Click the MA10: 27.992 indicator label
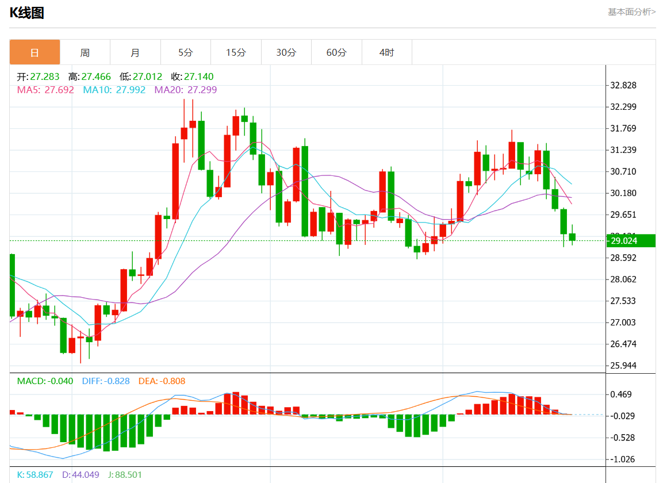The width and height of the screenshot is (663, 483). (x=114, y=90)
